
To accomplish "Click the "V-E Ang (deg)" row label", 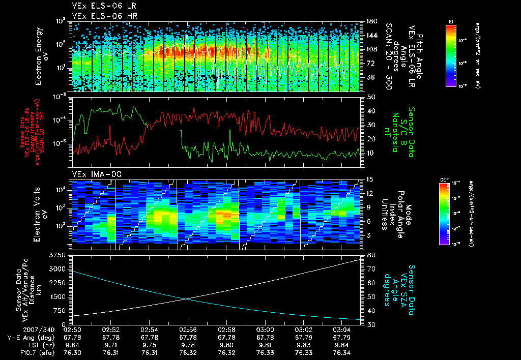I will click(x=31, y=338).
